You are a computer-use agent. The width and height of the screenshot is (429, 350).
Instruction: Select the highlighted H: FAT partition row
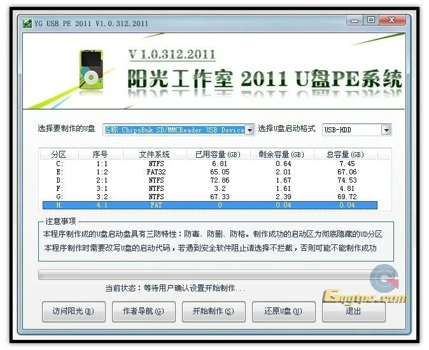(209, 205)
